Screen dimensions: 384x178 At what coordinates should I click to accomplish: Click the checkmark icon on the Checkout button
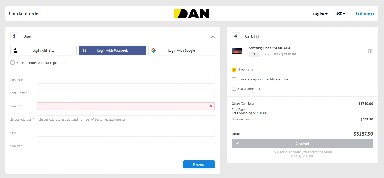pos(237,143)
